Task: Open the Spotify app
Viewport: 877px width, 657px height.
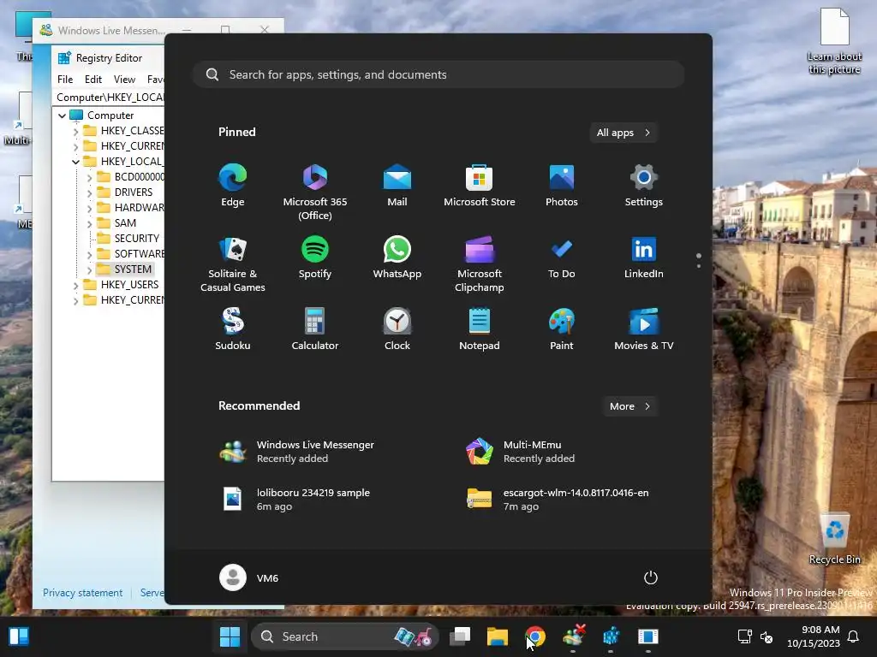Action: [x=315, y=258]
